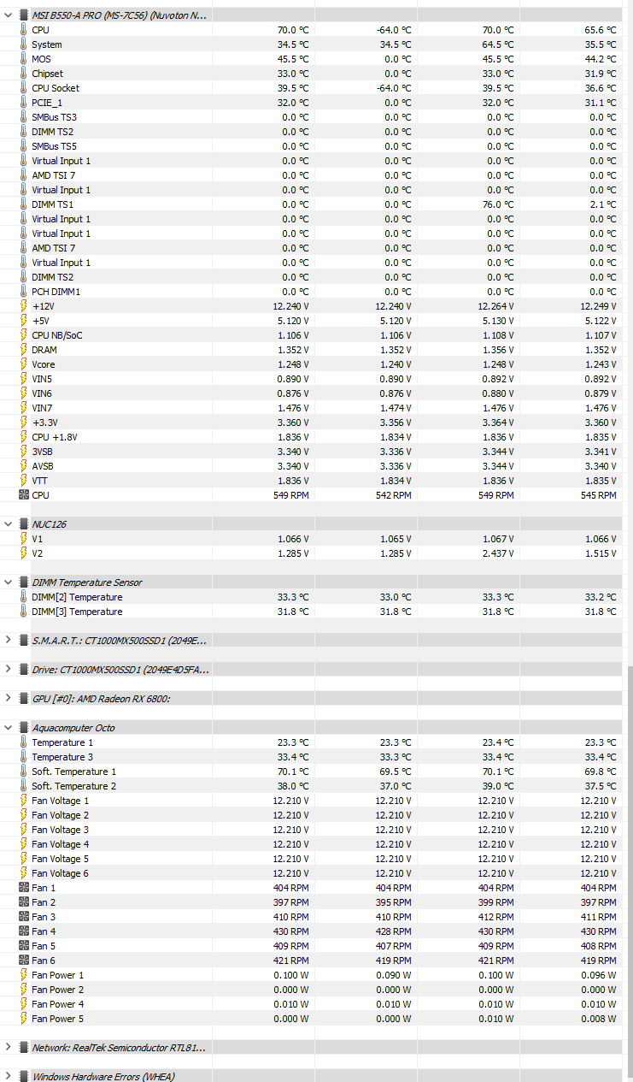Screen dimensions: 633x1082
Task: Click the fan icon next to Fan 6
Action: pos(24,961)
